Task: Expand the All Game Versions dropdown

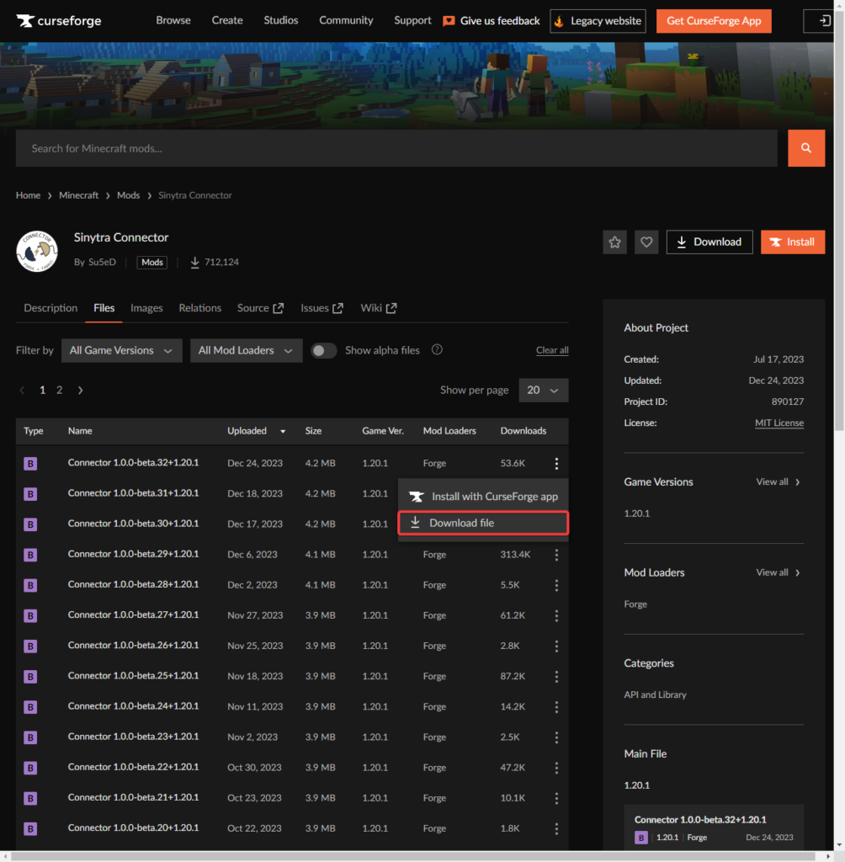Action: (x=121, y=350)
